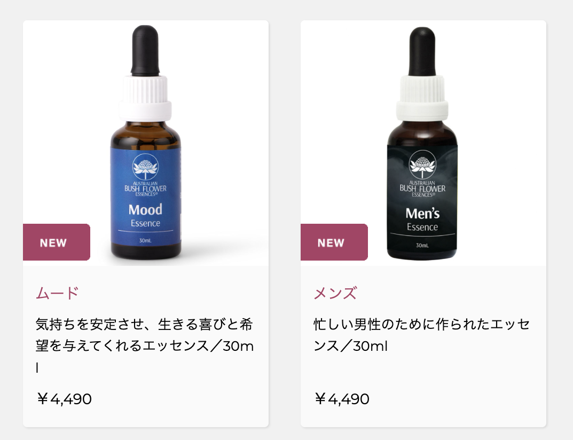This screenshot has width=573, height=440.
Task: Click Bush Flower brand text on blue bottle
Action: (145, 188)
